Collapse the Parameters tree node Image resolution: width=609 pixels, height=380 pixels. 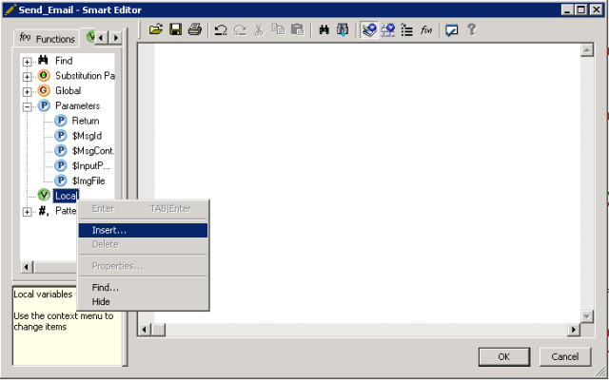tap(28, 106)
